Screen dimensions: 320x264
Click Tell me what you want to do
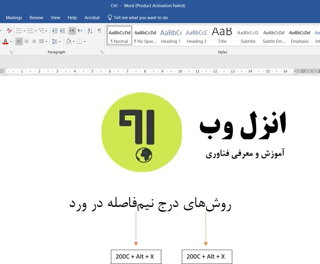pyautogui.click(x=141, y=18)
